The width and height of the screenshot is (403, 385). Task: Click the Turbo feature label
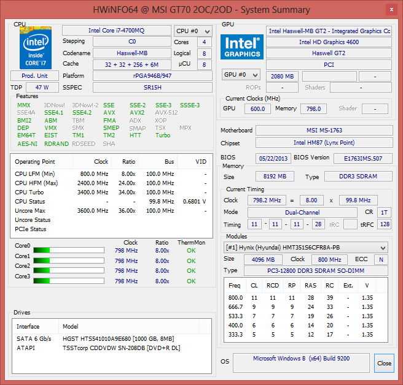coord(163,135)
